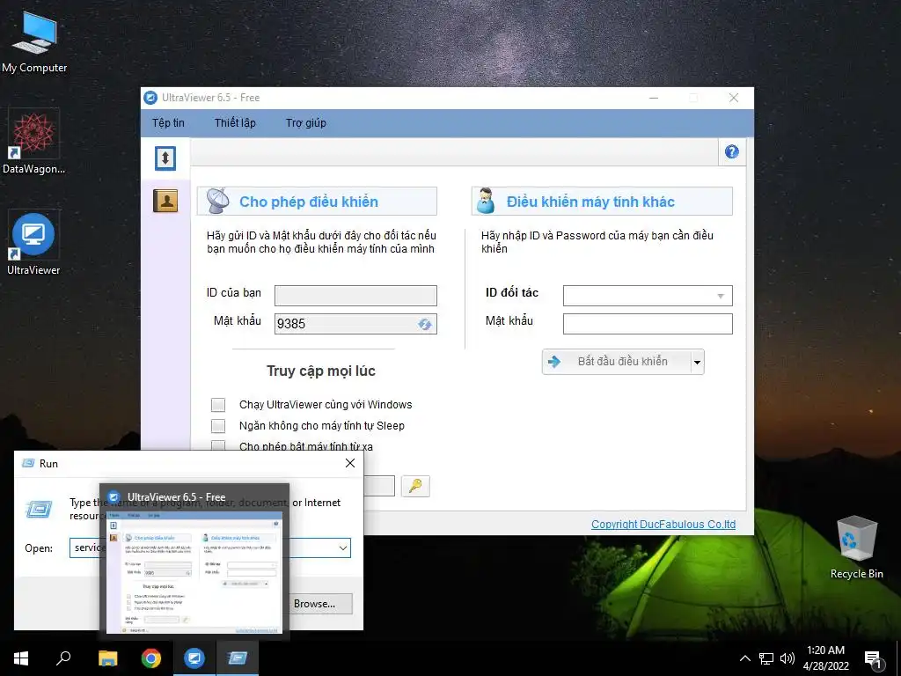Image resolution: width=901 pixels, height=676 pixels.
Task: Select the remote control sidebar icon
Action: 165,158
